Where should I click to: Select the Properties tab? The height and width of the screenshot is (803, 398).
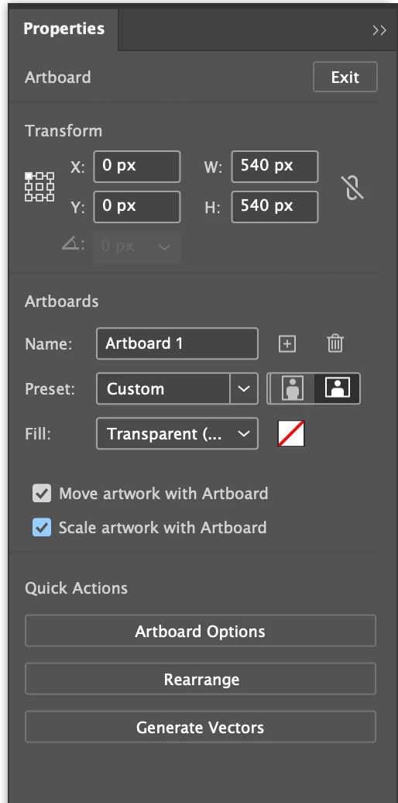64,28
